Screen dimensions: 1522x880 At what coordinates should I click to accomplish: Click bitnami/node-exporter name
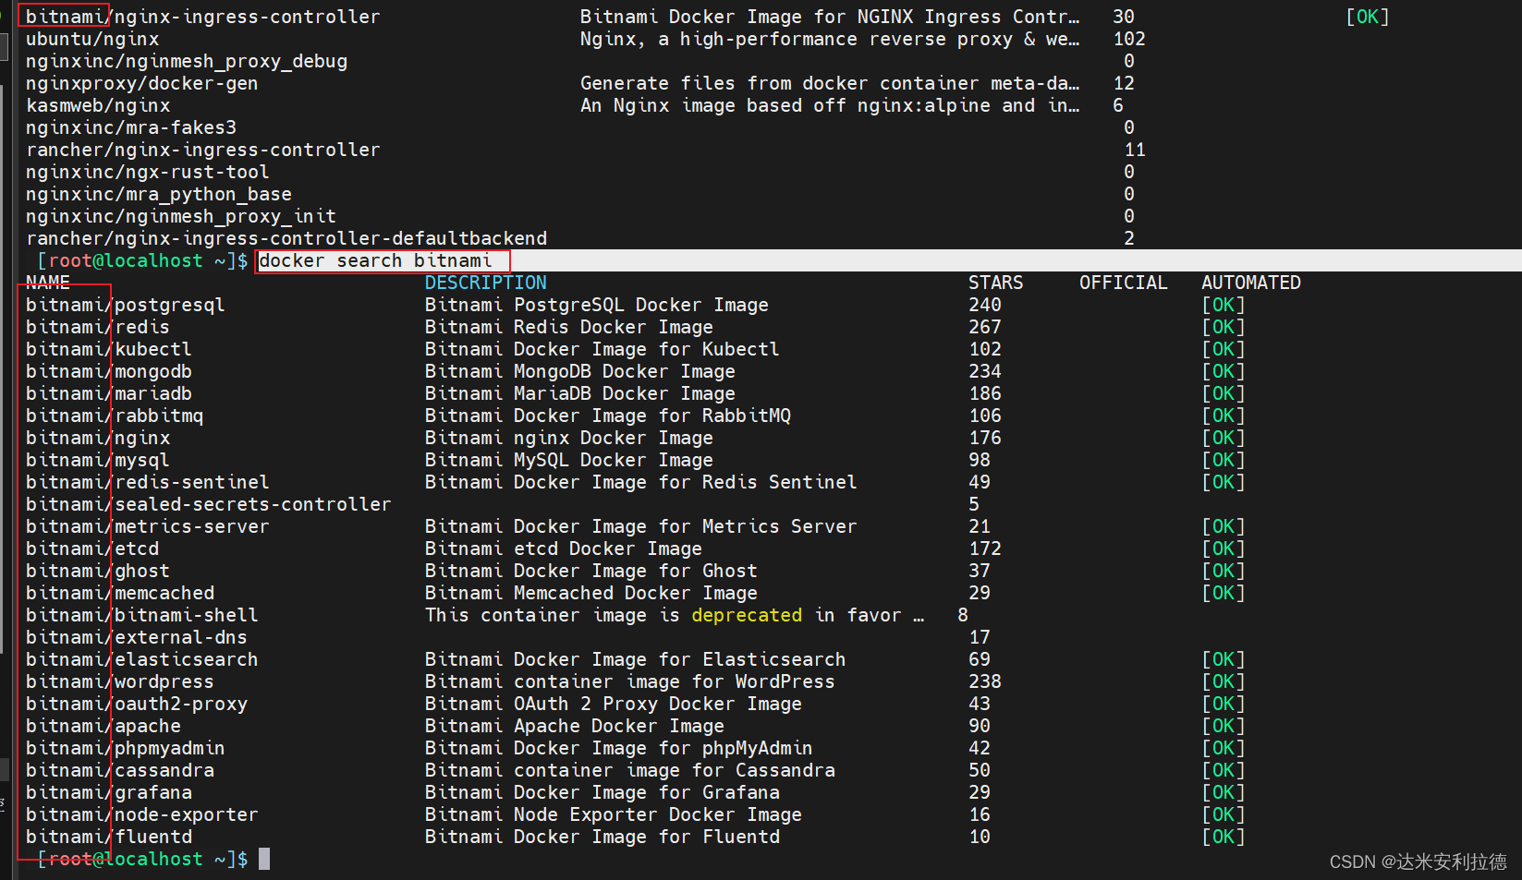point(141,814)
